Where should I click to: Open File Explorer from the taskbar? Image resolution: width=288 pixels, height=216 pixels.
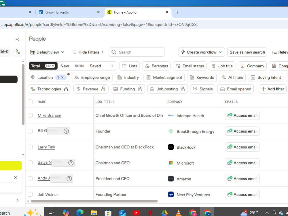tap(94, 213)
